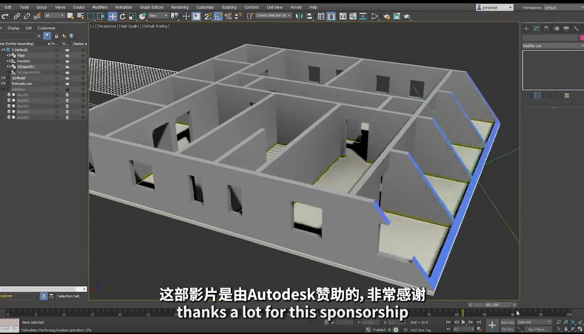
Task: Open Create Selection Set dropdown
Action: [274, 16]
